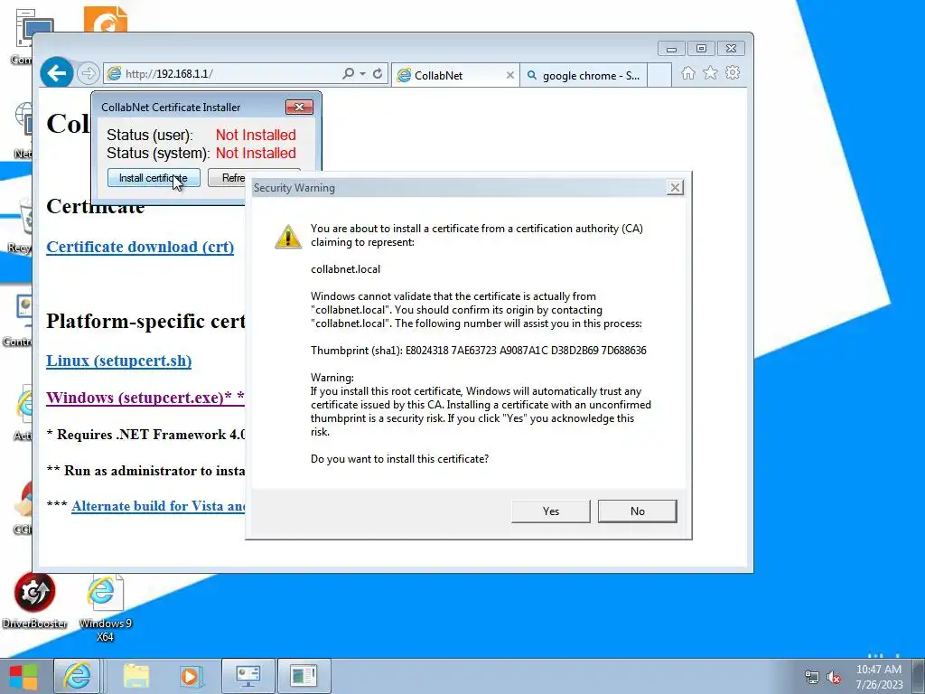
Task: Open the Windows Start button
Action: coord(23,676)
